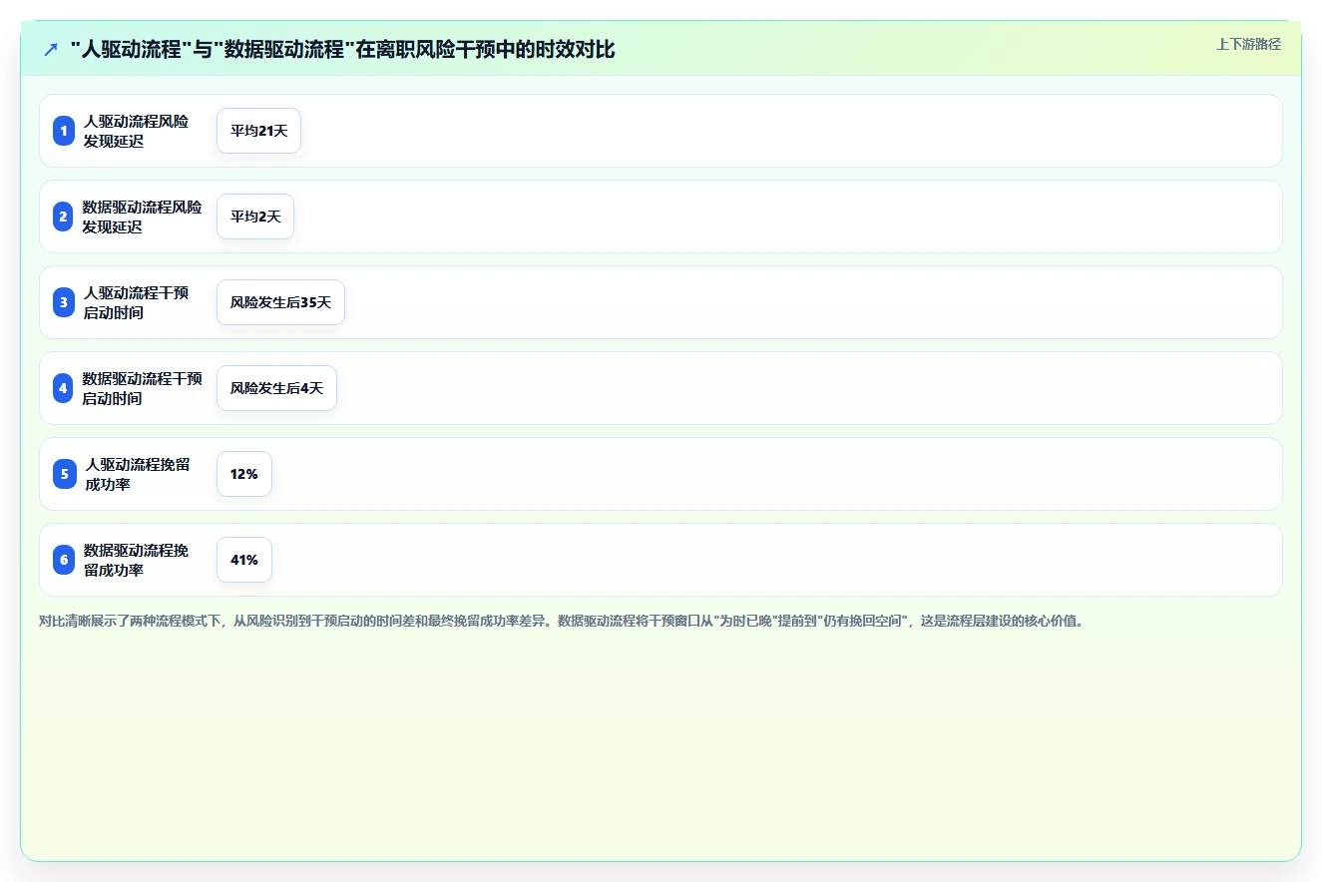Click the 人驱动流程挽留成功率 label
The width and height of the screenshot is (1322, 882).
138,474
